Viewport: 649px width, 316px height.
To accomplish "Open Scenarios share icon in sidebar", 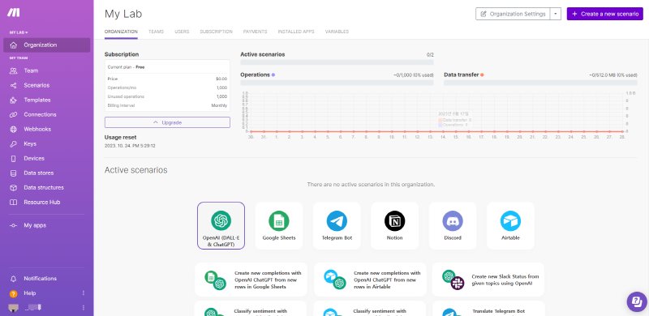I will click(x=14, y=85).
